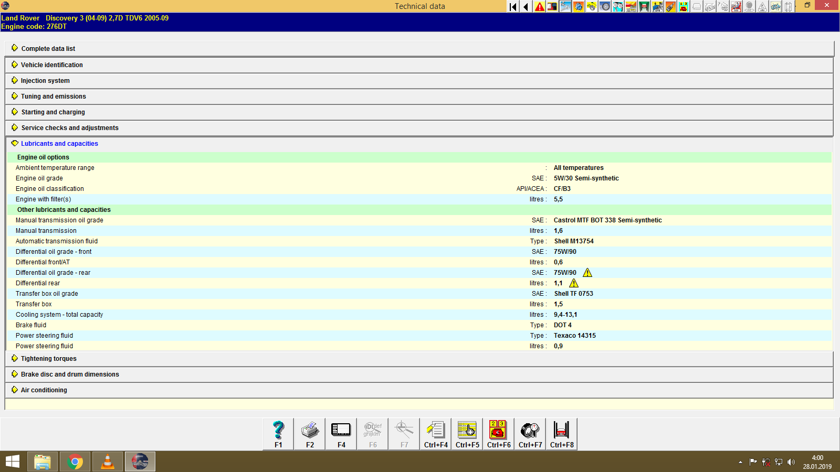Expand the Injection system section
The image size is (840, 472).
pyautogui.click(x=45, y=80)
